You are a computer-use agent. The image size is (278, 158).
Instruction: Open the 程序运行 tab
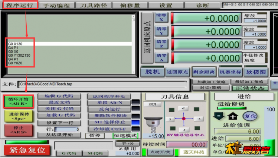20,5
